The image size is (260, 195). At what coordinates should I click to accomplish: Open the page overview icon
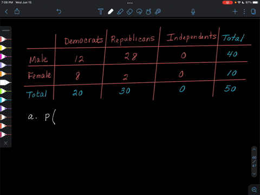click(253, 12)
